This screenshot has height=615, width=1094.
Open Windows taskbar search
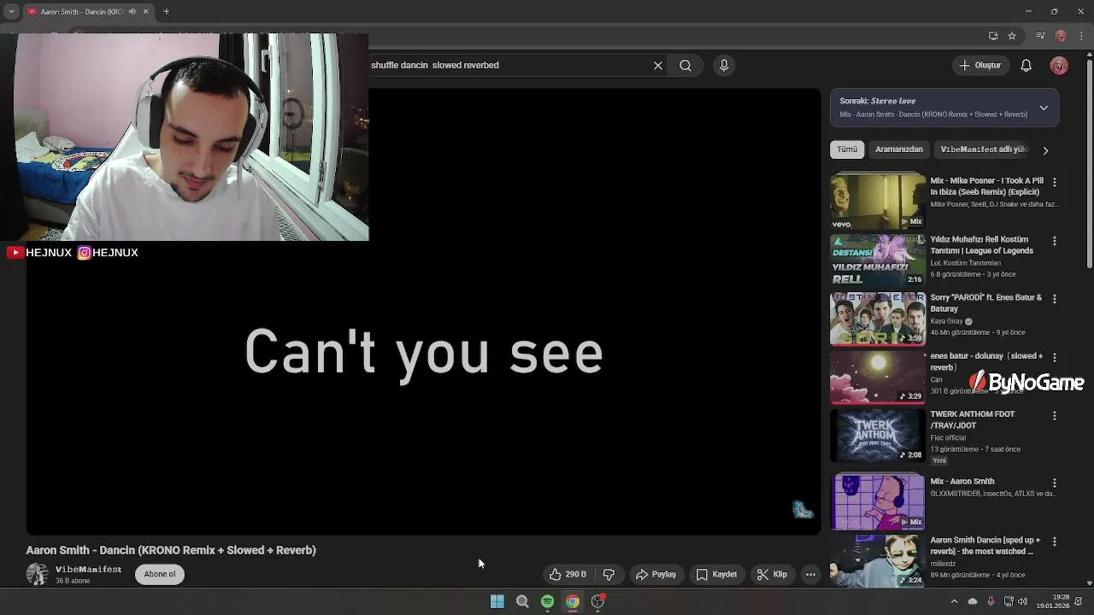pyautogui.click(x=522, y=601)
